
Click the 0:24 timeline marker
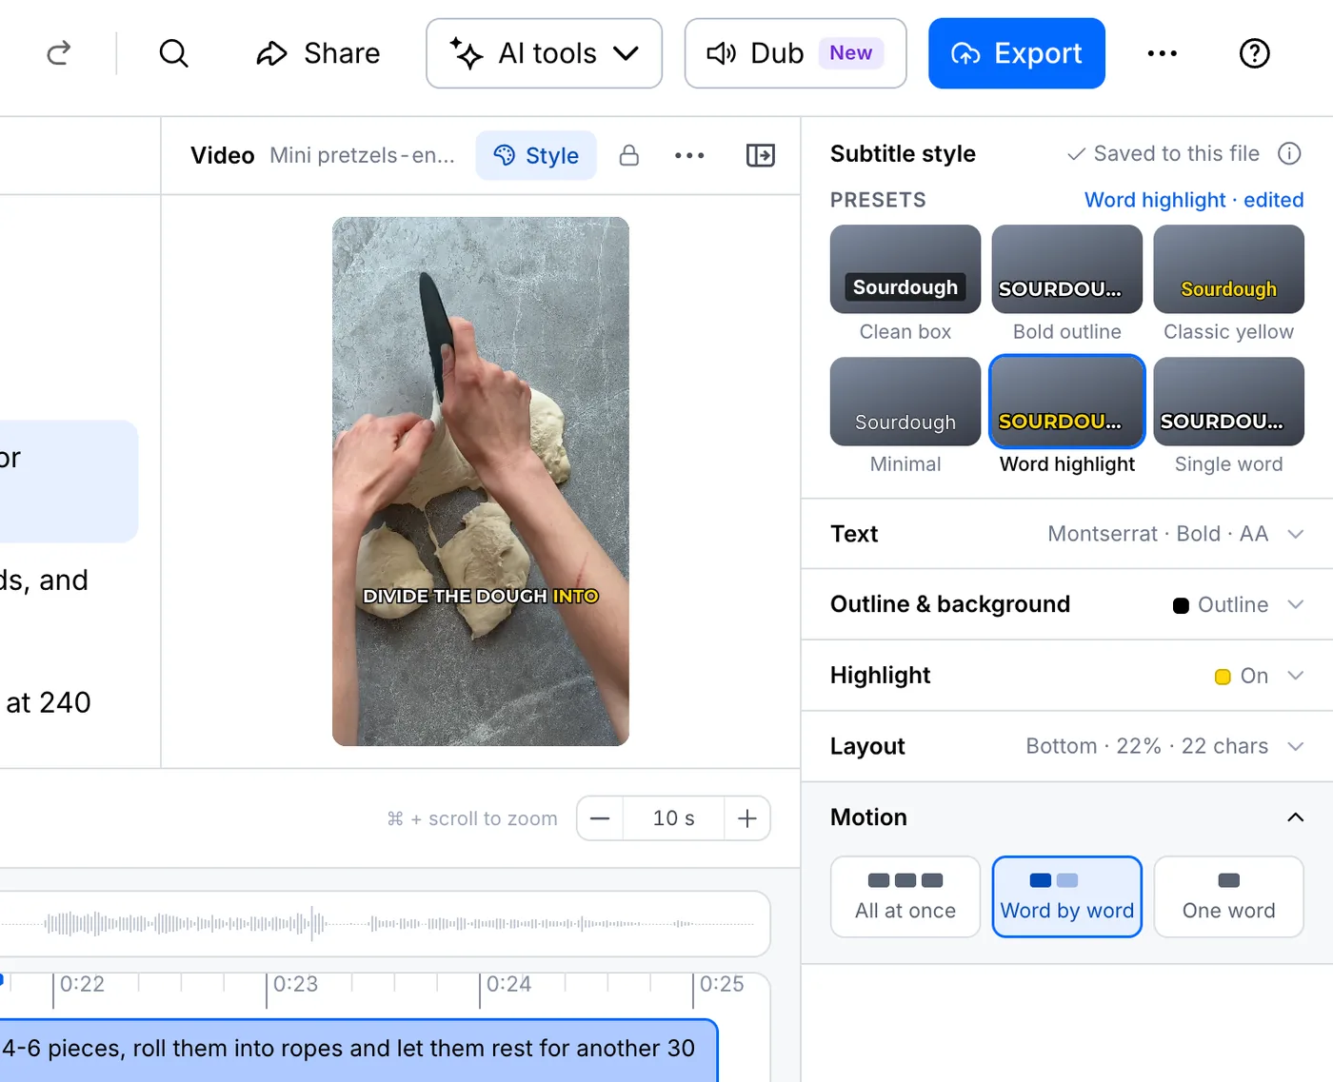[508, 984]
